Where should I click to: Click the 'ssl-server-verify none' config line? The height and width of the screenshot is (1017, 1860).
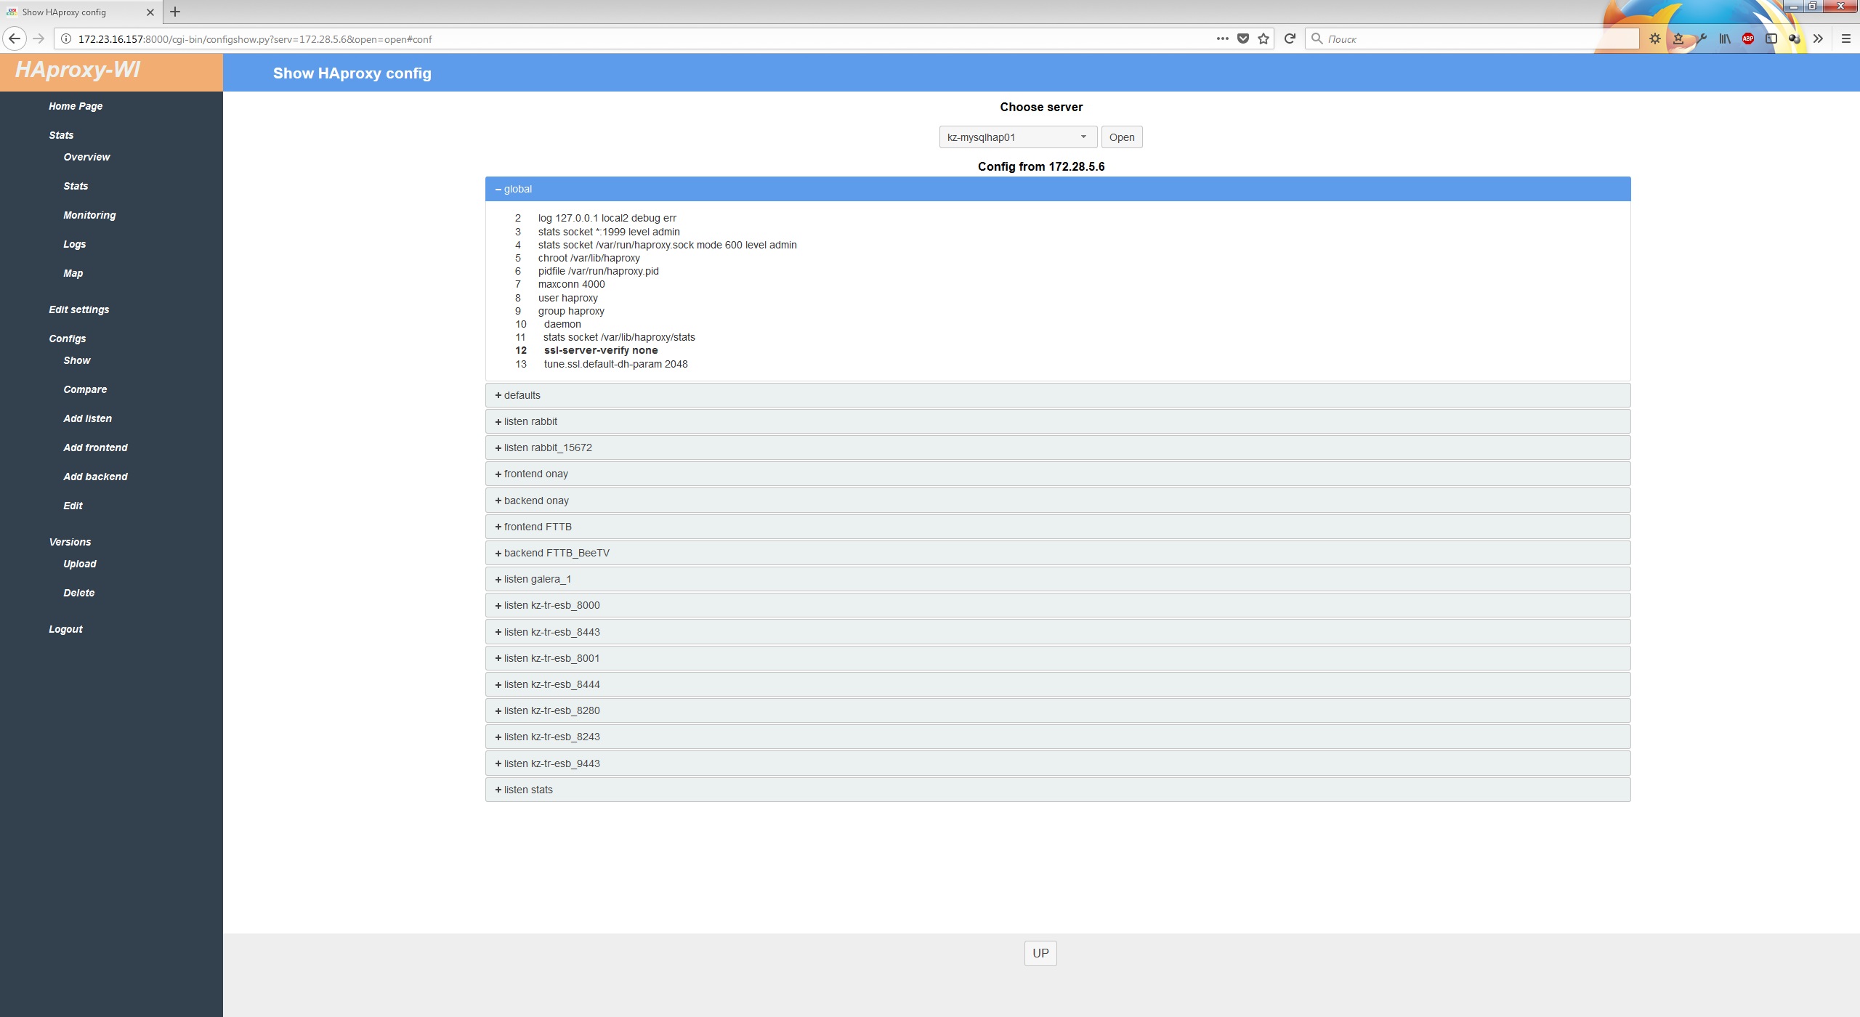click(x=601, y=350)
